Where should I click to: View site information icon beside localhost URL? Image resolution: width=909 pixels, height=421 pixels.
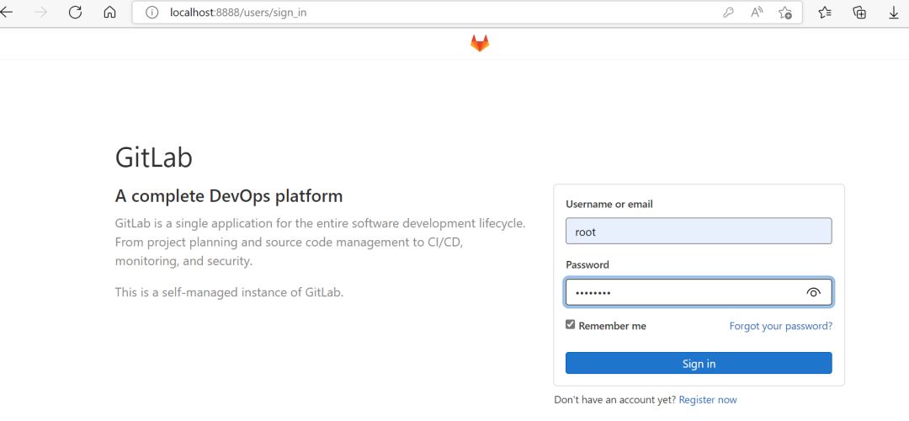pos(152,13)
